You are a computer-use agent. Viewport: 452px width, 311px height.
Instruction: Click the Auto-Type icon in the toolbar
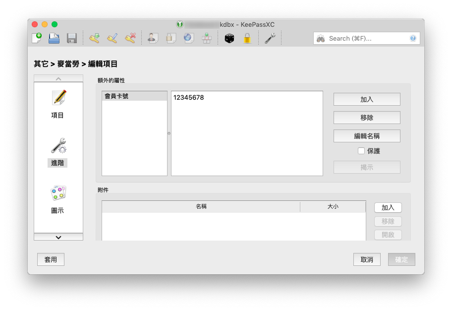[x=206, y=38]
